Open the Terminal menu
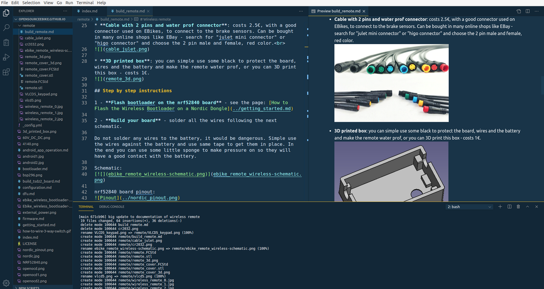544x289 pixels. (x=85, y=3)
